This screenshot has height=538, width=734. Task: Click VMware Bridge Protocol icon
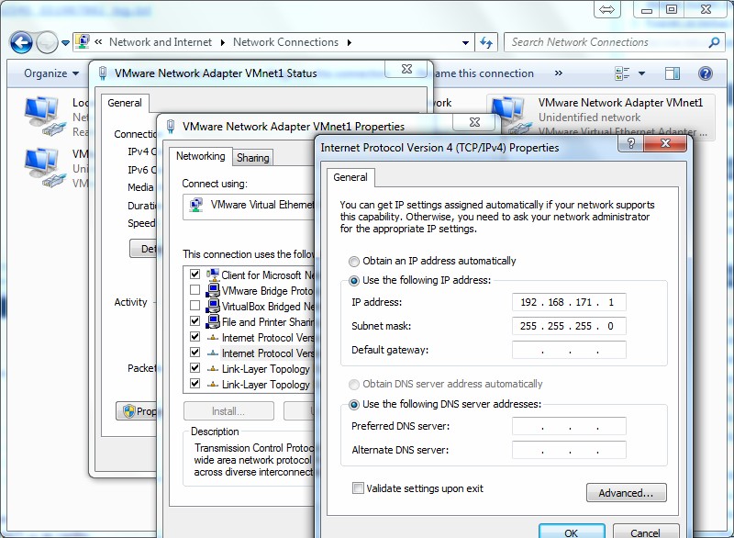coord(213,290)
